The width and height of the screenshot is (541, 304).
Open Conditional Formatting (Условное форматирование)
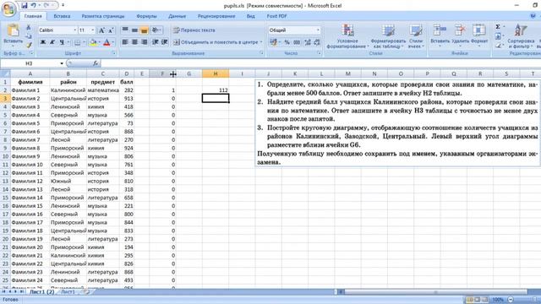point(347,36)
